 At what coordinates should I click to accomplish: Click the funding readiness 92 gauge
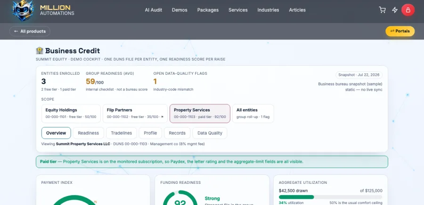click(180, 198)
